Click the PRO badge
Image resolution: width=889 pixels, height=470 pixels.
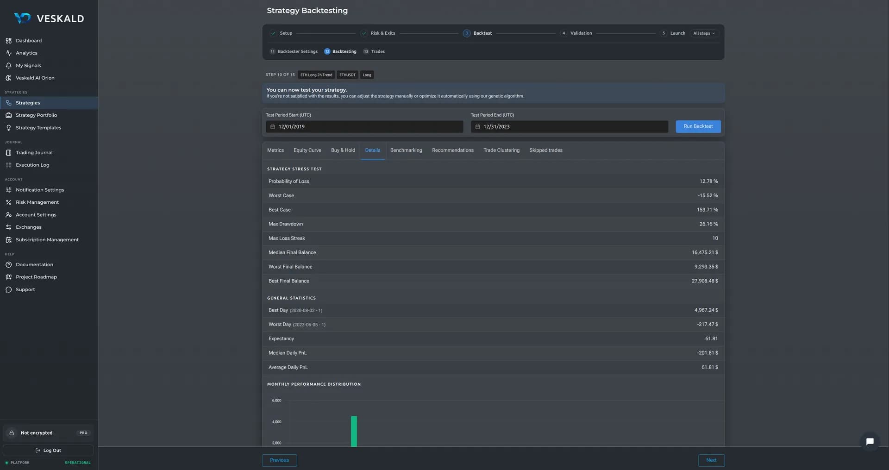pyautogui.click(x=83, y=433)
